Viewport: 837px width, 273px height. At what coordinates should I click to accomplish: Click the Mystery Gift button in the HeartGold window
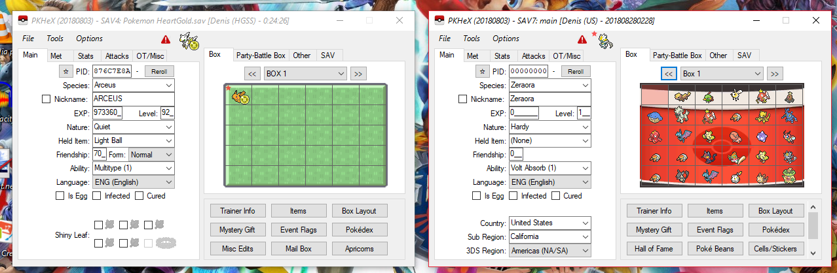pos(237,230)
